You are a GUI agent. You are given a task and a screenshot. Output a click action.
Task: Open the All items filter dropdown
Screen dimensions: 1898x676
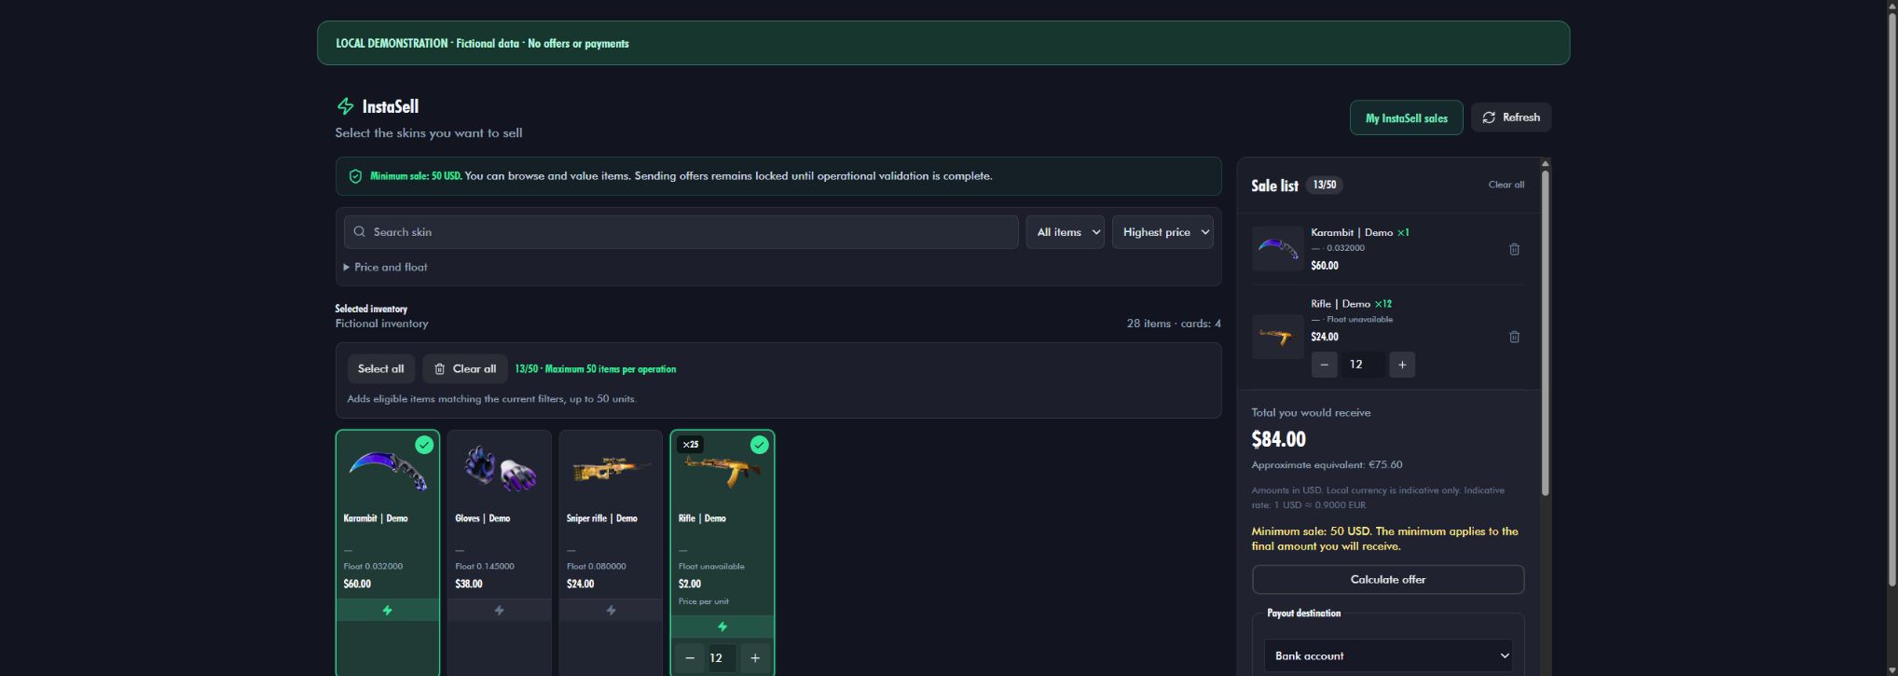[1066, 232]
